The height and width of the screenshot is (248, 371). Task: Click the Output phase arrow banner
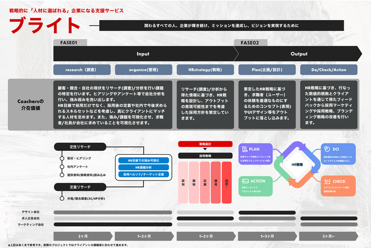tap(298, 54)
